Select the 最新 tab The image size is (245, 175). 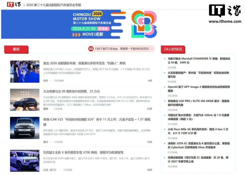(x=16, y=49)
